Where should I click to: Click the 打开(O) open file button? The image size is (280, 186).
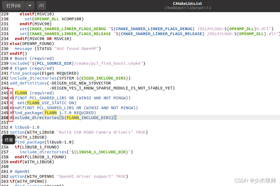click(14, 6)
